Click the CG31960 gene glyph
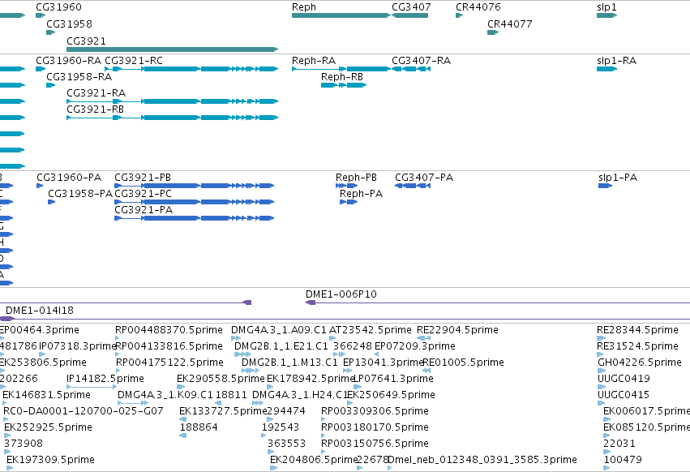This screenshot has height=472, width=690. [x=41, y=15]
